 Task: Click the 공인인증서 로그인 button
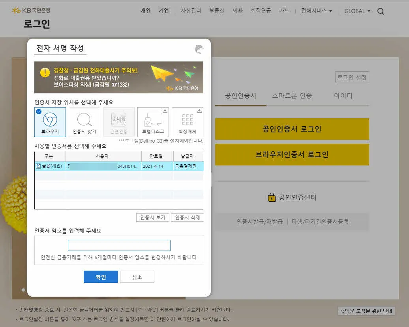point(292,129)
